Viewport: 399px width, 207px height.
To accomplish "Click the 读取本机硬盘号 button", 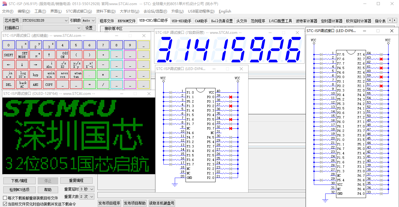I will pos(162,203).
